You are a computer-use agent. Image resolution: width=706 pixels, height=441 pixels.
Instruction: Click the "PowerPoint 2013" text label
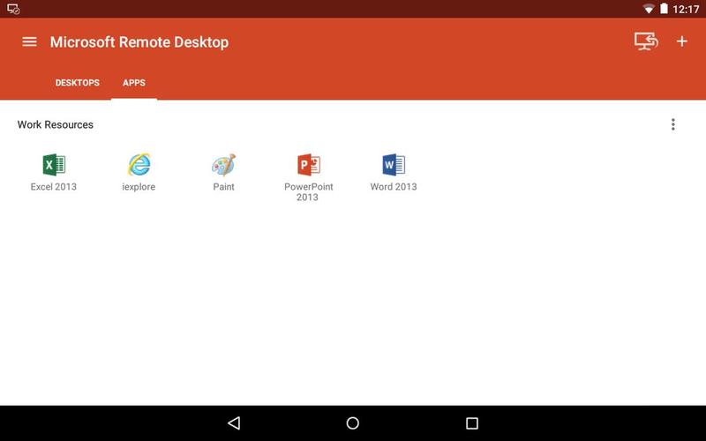pos(308,191)
